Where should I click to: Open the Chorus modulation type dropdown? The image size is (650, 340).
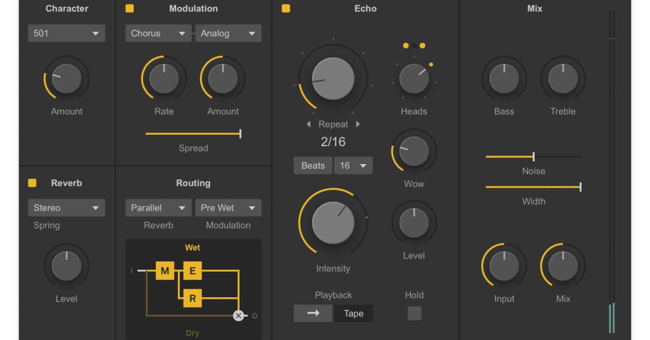point(158,33)
